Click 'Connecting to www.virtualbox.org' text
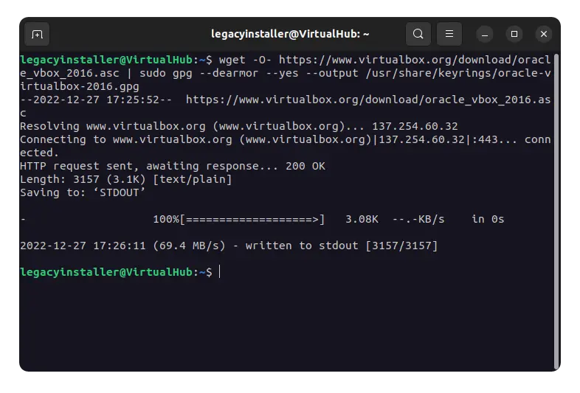The height and width of the screenshot is (393, 580). tap(126, 139)
